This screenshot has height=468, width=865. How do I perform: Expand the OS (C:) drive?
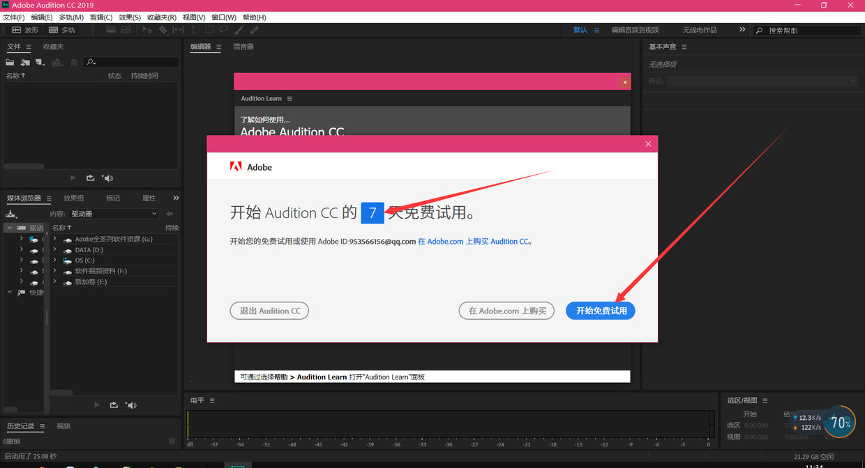coord(55,260)
